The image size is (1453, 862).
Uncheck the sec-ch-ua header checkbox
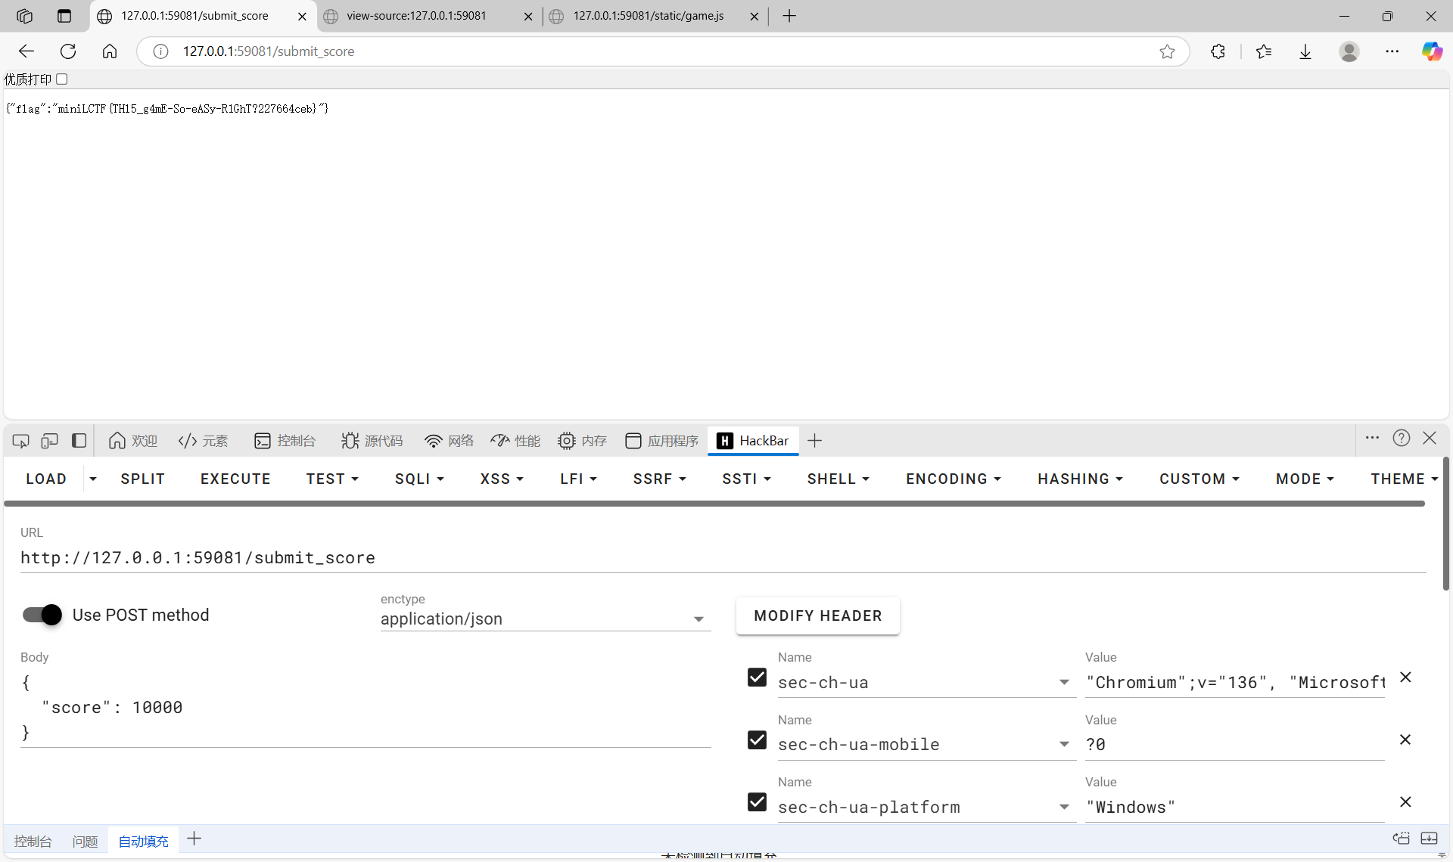[757, 678]
